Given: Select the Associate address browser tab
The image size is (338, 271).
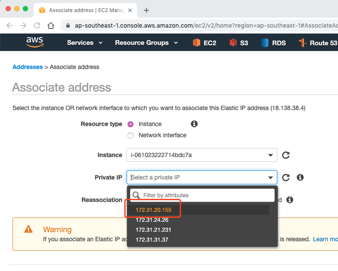Looking at the screenshot, I should (85, 10).
